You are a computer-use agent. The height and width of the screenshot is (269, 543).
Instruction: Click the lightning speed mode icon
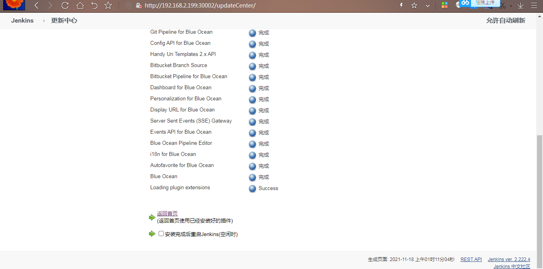pyautogui.click(x=401, y=6)
